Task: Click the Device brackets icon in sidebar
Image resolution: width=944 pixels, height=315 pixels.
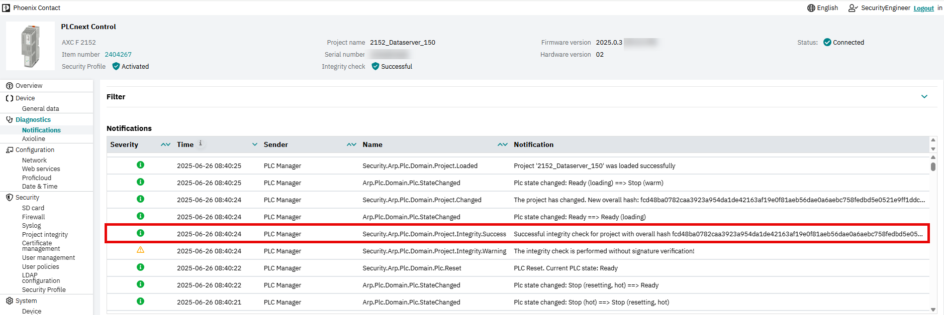Action: click(x=9, y=98)
